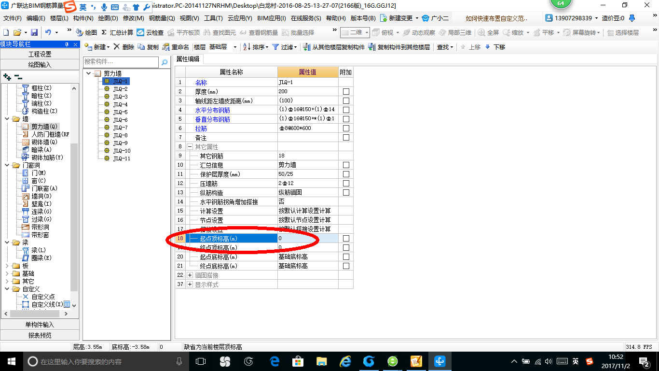
Task: Collapse the 其它属性 group
Action: 190,146
